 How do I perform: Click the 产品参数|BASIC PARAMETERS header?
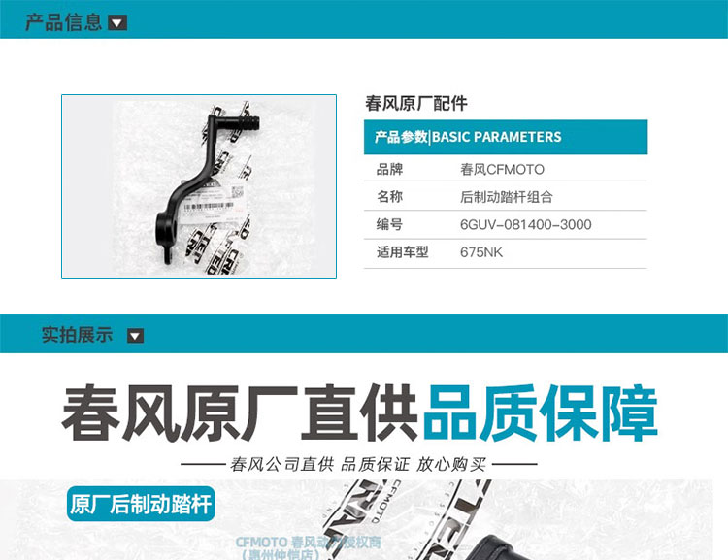pyautogui.click(x=506, y=137)
